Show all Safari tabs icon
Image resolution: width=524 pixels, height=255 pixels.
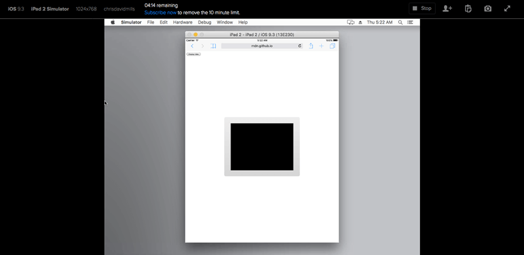(x=332, y=46)
